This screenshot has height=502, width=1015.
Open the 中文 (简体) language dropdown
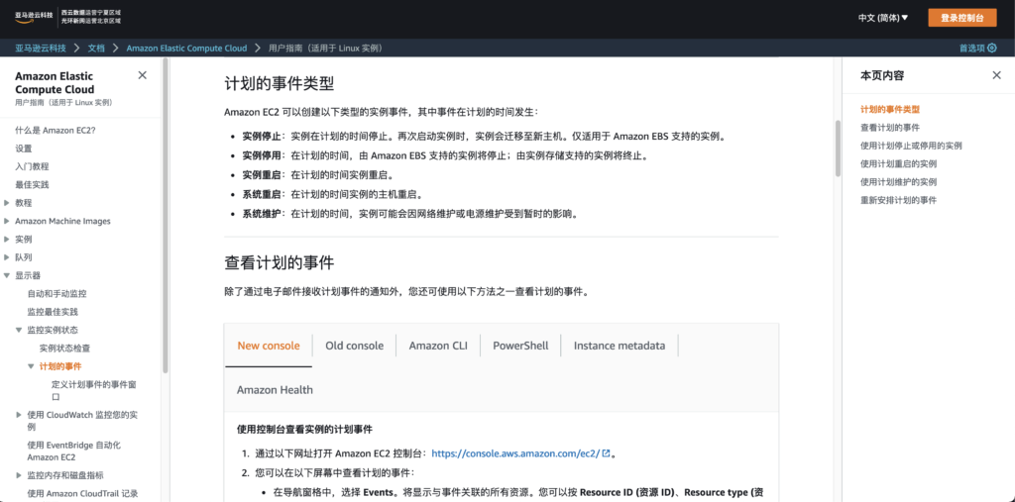[882, 18]
